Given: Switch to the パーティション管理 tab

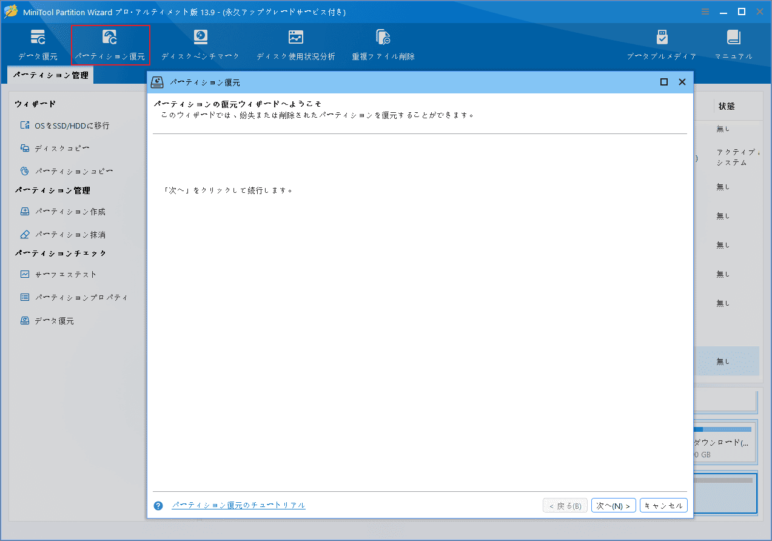Looking at the screenshot, I should 51,75.
